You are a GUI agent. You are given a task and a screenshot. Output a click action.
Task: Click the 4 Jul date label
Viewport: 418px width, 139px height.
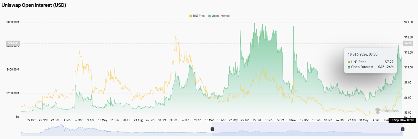click(x=375, y=120)
